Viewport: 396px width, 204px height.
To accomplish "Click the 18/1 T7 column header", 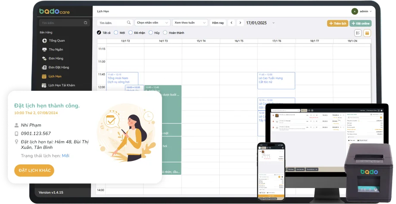I will coord(315,41).
